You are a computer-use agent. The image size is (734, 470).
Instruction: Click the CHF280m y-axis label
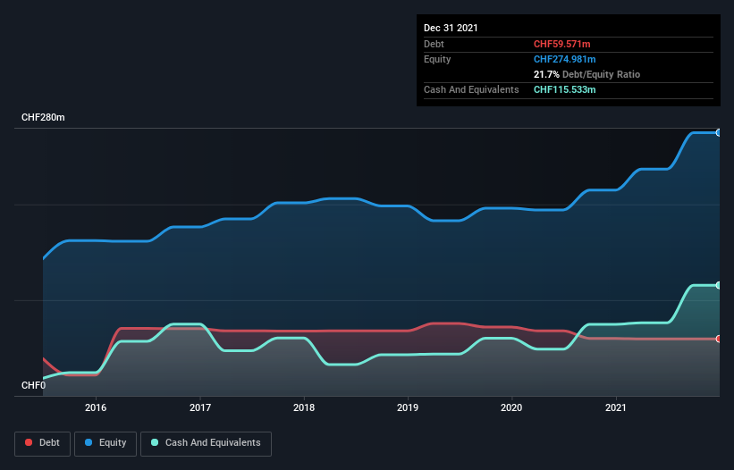pyautogui.click(x=43, y=117)
